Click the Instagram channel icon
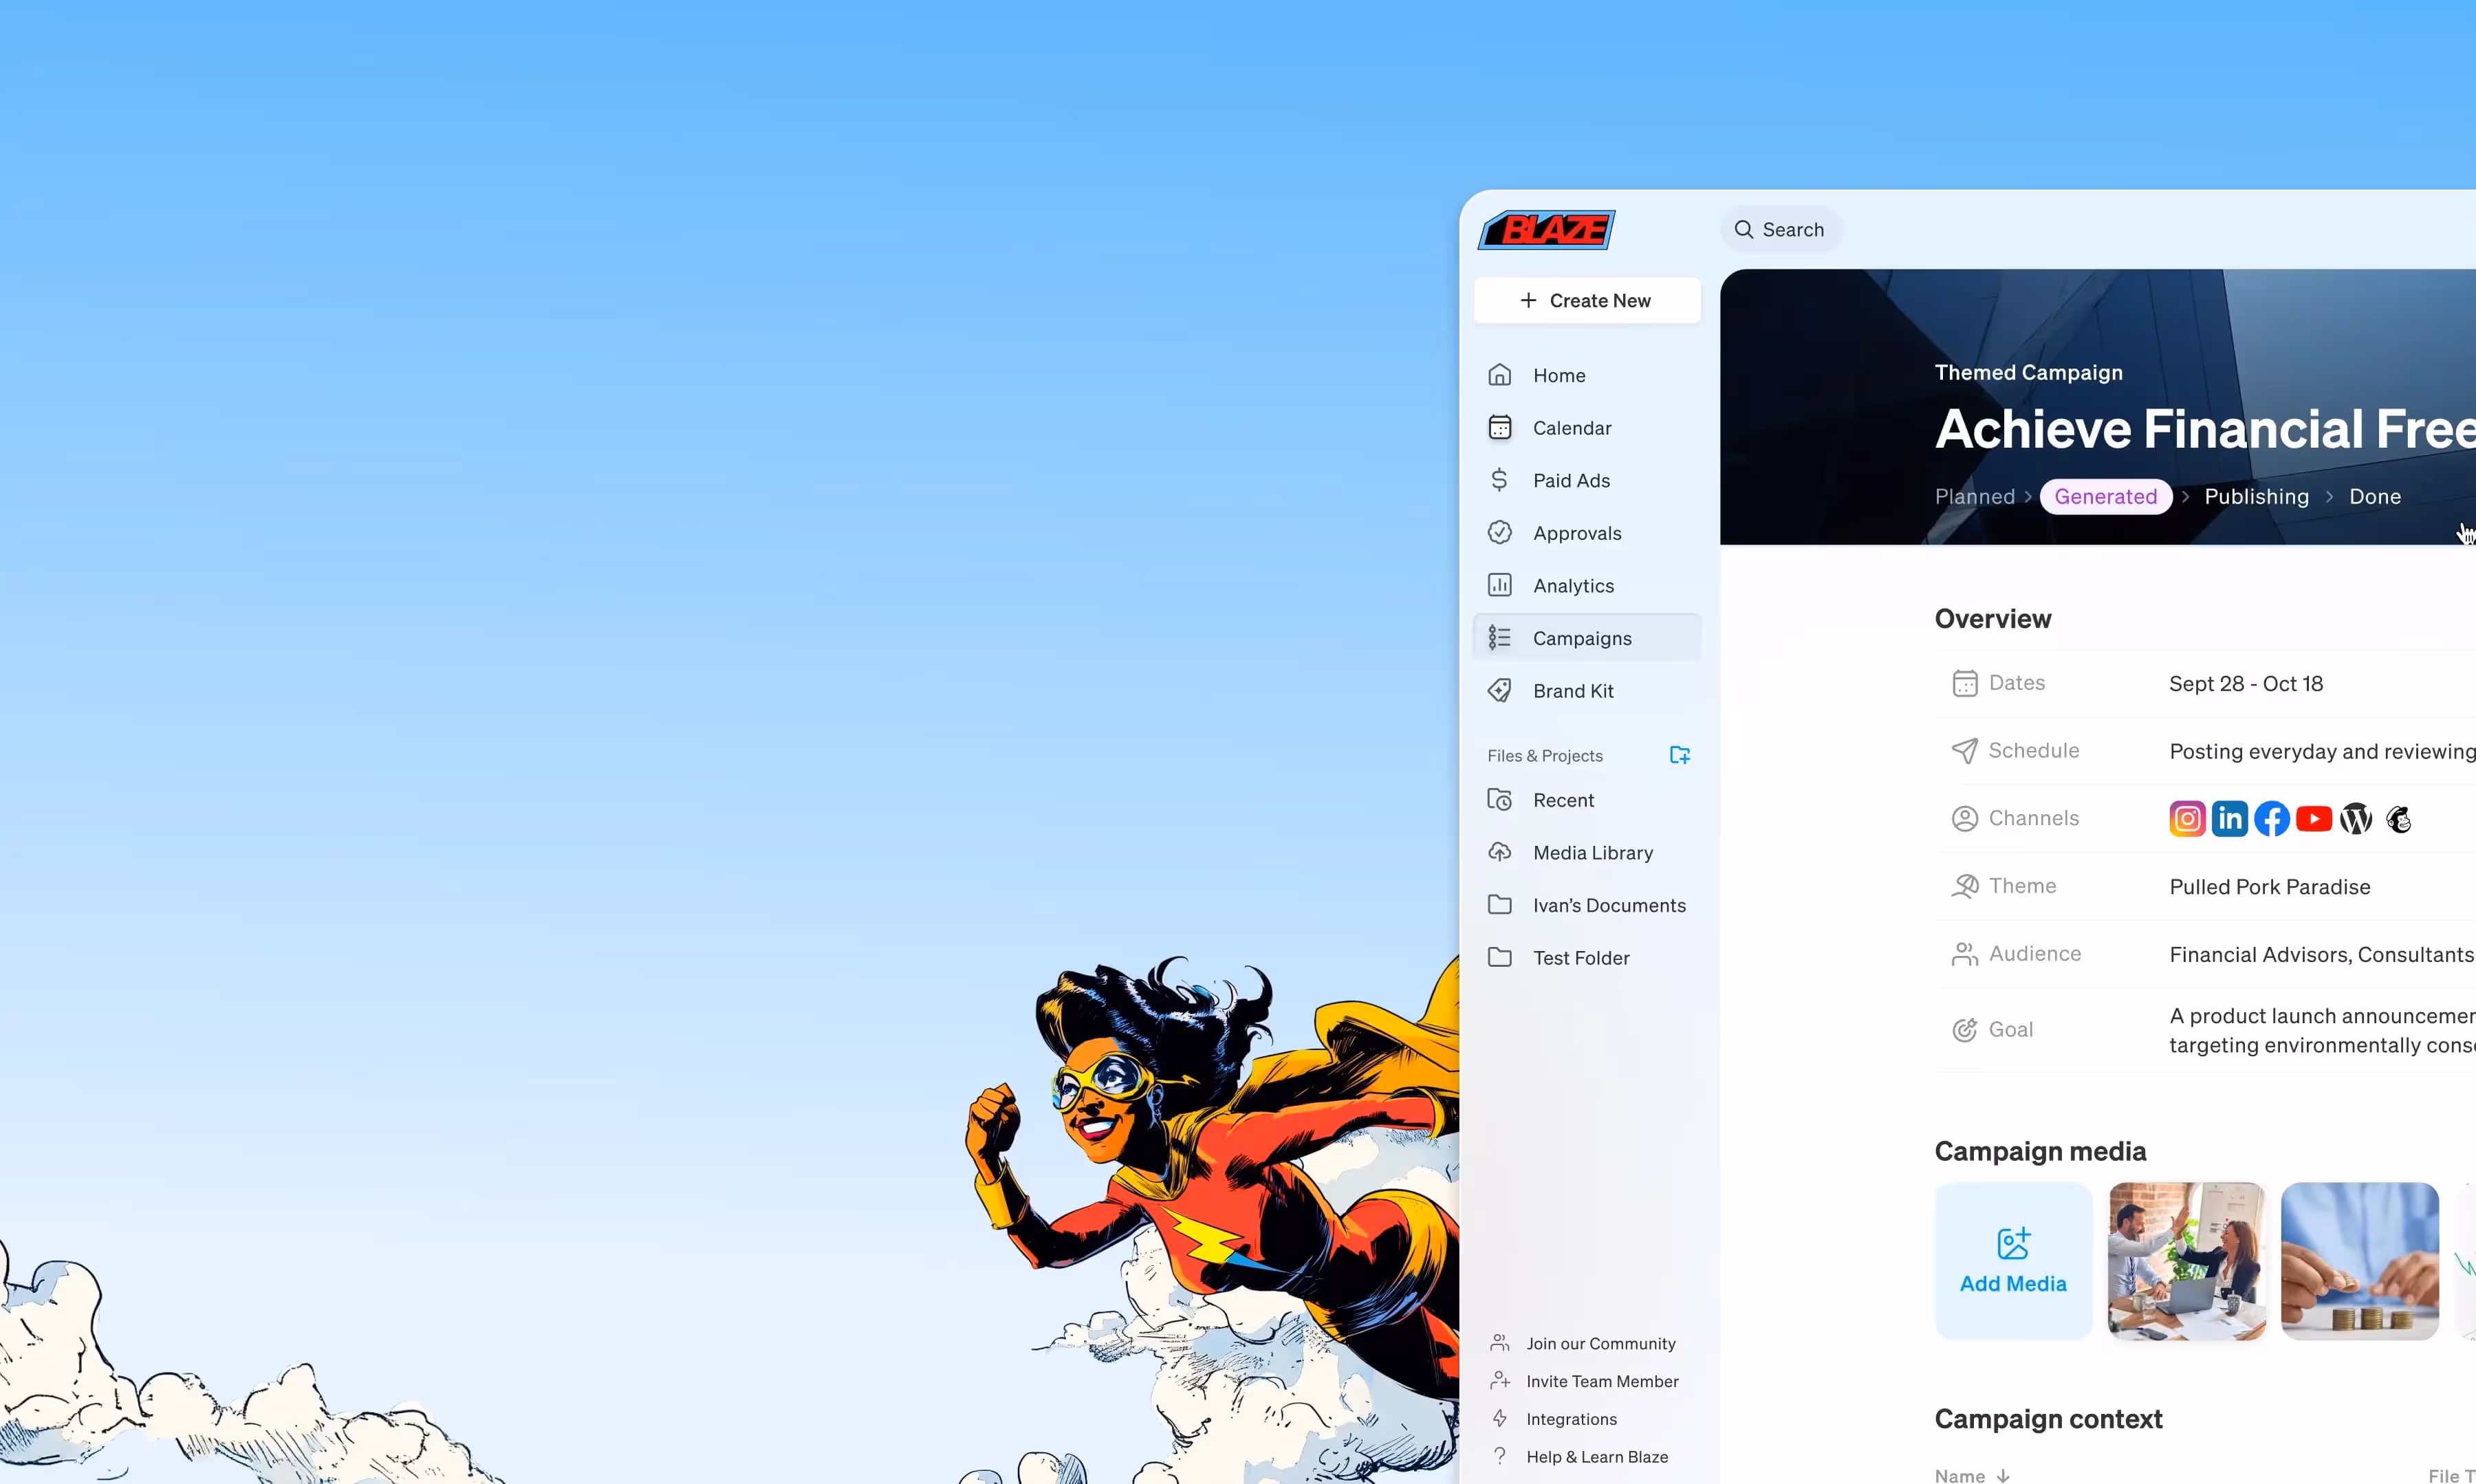 pyautogui.click(x=2187, y=819)
